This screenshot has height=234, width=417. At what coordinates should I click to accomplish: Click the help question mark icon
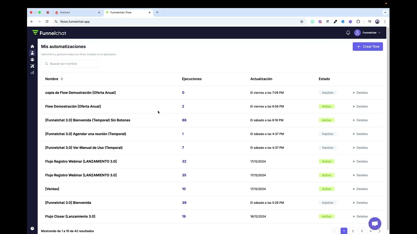(32, 228)
